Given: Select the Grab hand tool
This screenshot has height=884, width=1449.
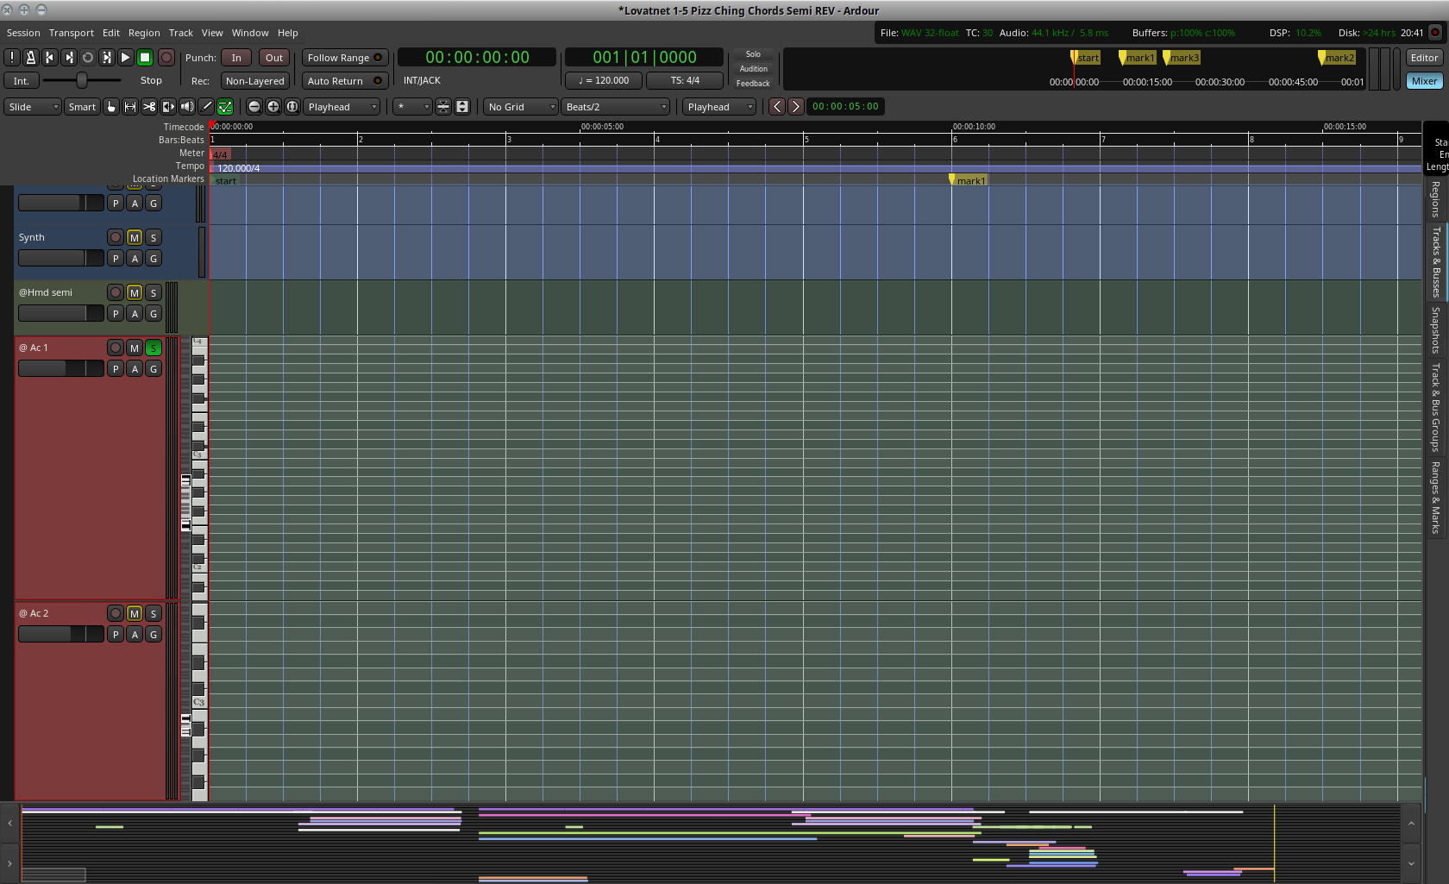Looking at the screenshot, I should (x=111, y=107).
